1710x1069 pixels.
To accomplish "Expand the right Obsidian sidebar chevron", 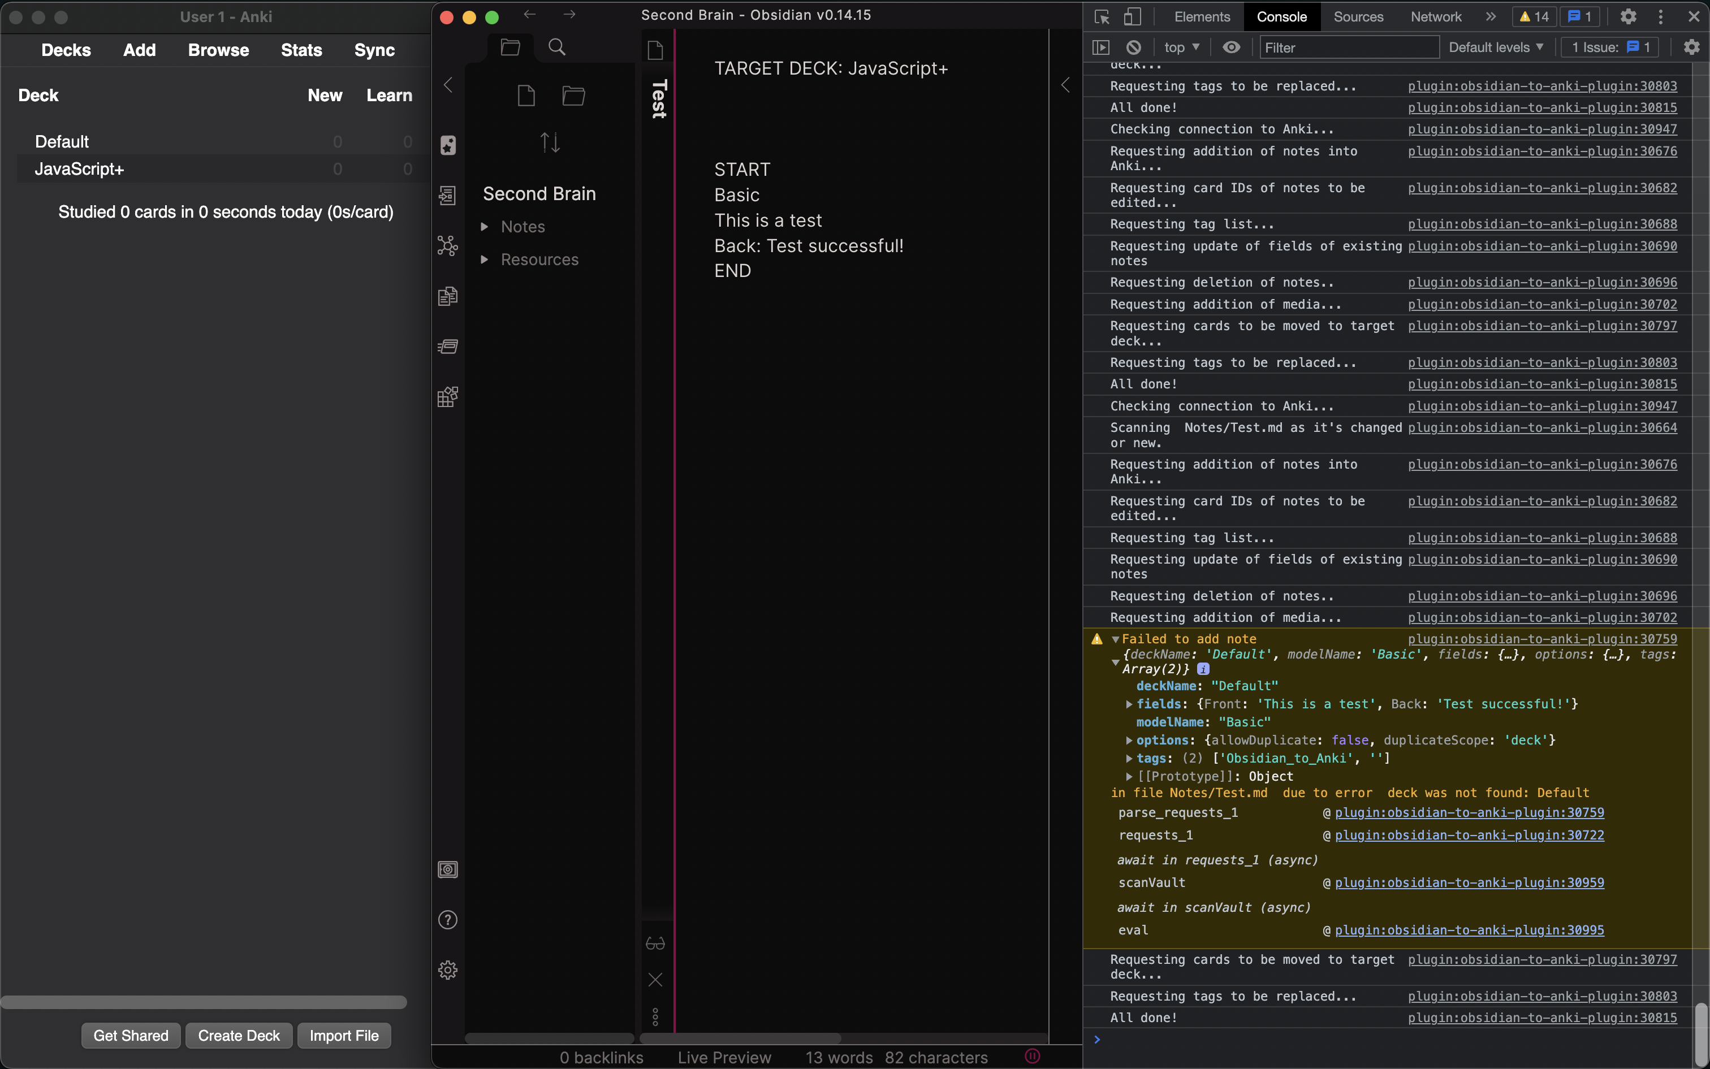I will (1065, 85).
